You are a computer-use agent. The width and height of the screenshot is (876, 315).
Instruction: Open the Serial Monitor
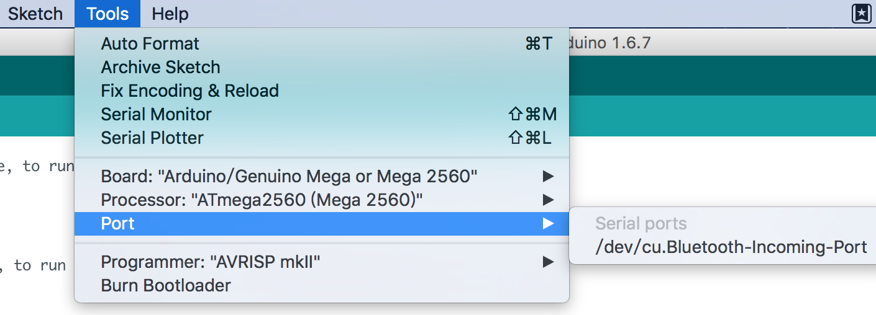click(322, 115)
